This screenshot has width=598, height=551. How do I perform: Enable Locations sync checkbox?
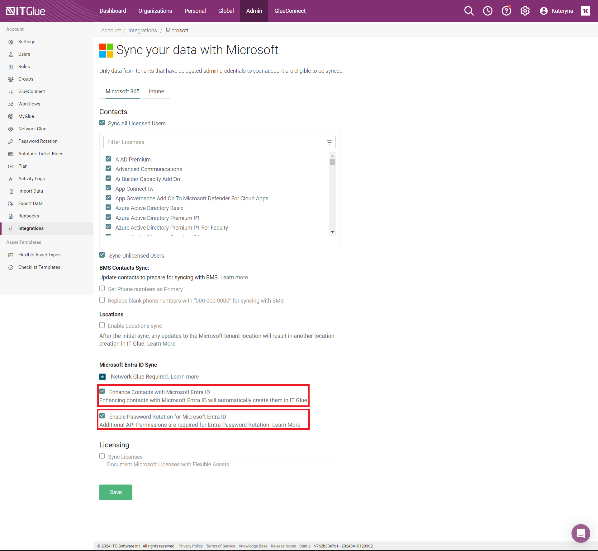pyautogui.click(x=102, y=325)
